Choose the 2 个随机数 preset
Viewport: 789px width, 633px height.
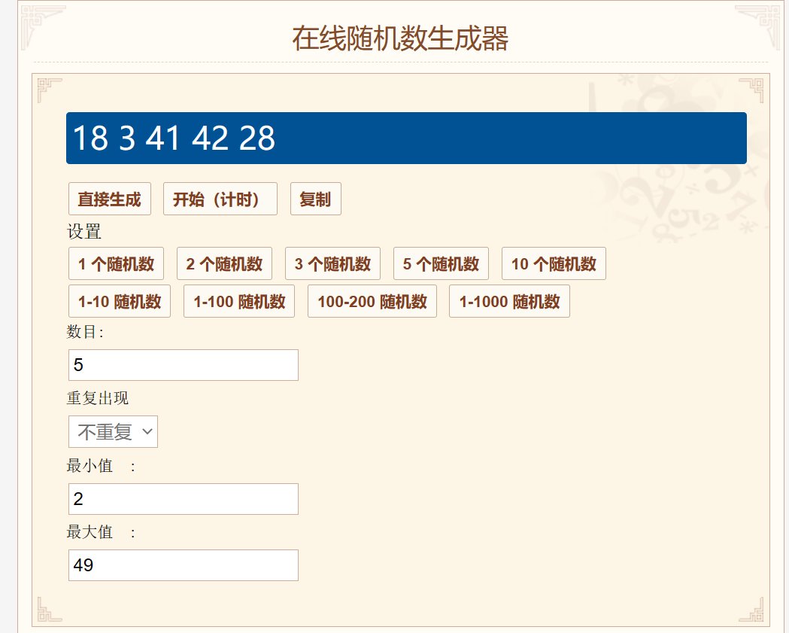[x=224, y=263]
